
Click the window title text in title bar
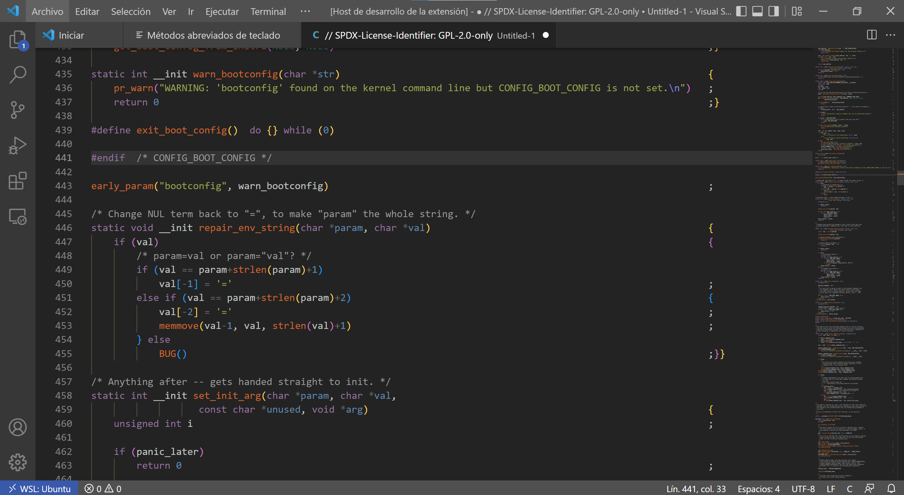pyautogui.click(x=531, y=11)
